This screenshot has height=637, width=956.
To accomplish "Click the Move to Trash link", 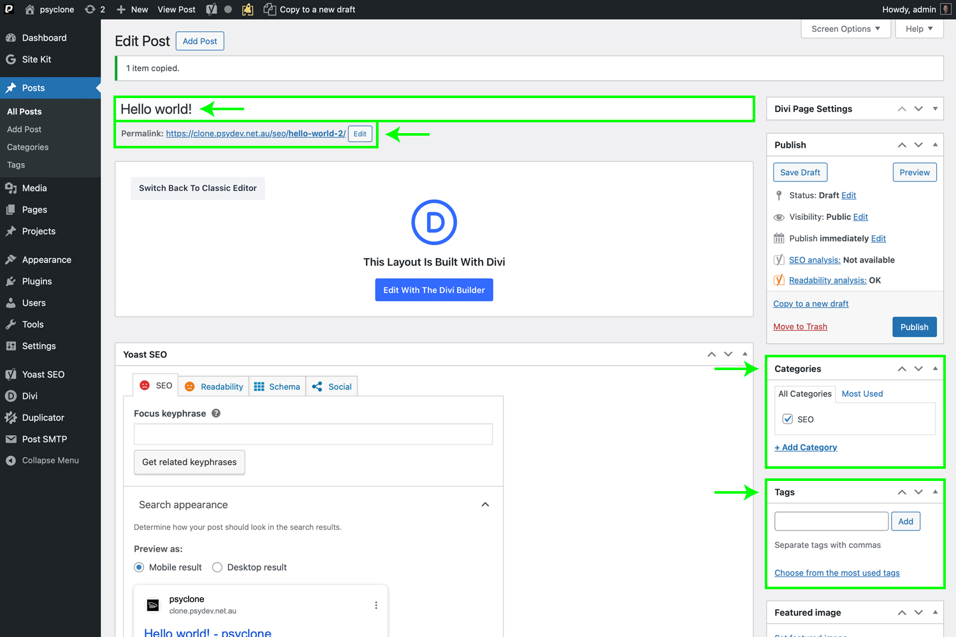I will [800, 327].
